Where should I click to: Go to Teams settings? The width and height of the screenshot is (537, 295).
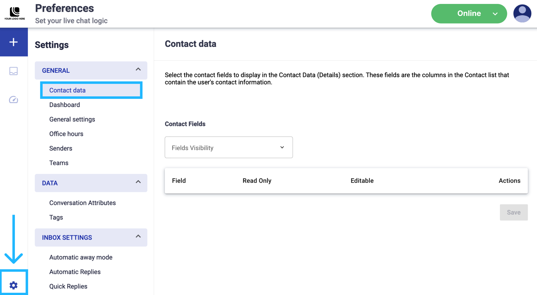tap(59, 163)
